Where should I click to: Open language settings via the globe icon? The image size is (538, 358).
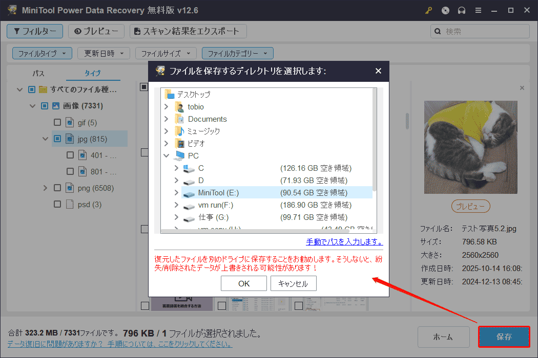point(445,10)
